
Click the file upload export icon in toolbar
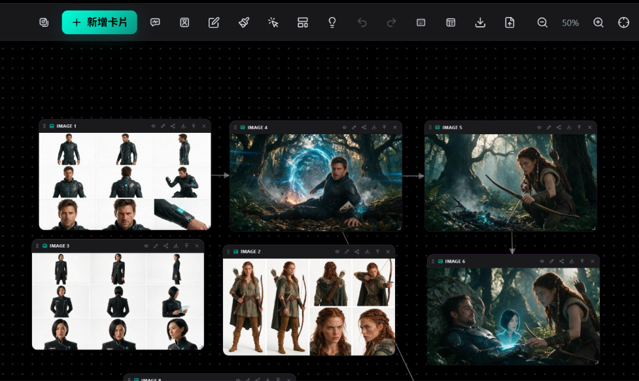click(x=509, y=22)
